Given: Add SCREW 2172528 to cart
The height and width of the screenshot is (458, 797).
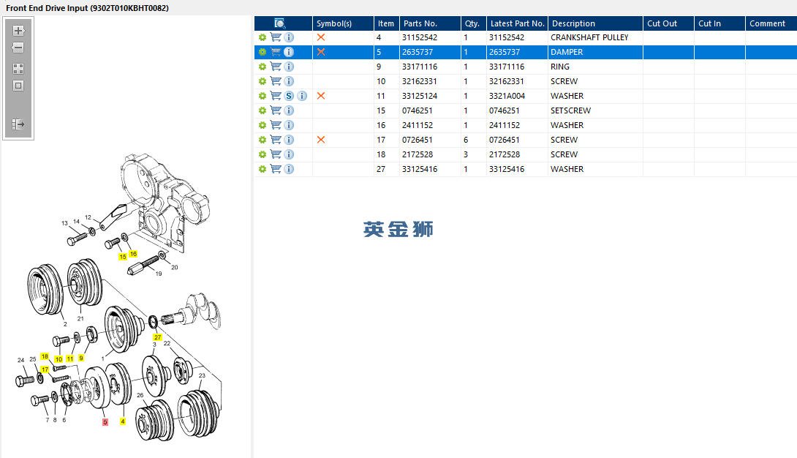Looking at the screenshot, I should (x=276, y=154).
